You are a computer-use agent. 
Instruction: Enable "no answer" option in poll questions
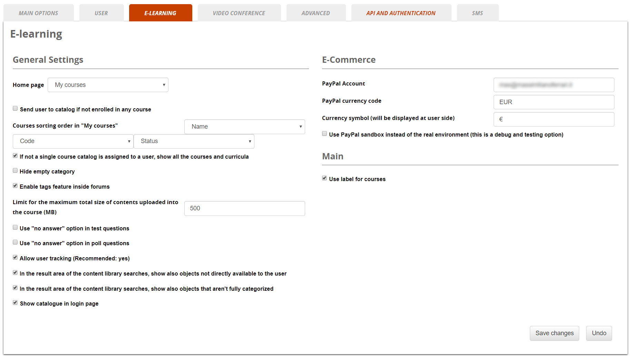15,242
